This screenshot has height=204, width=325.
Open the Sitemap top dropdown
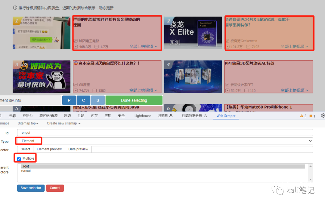28,123
